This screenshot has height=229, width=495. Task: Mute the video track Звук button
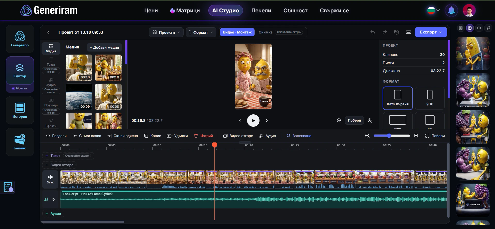click(50, 179)
